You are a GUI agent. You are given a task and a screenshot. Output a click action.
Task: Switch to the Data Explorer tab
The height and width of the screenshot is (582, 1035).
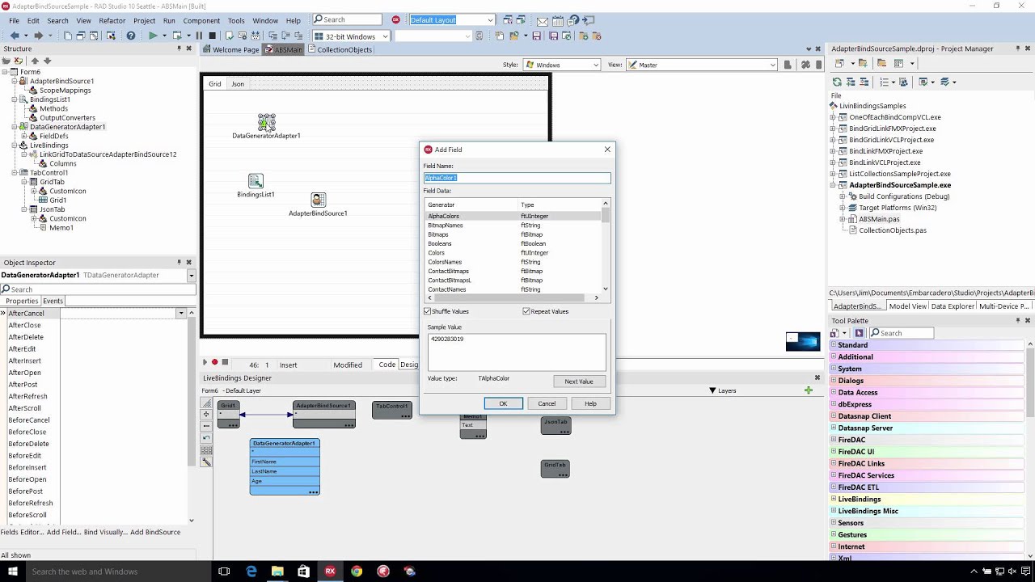(x=953, y=306)
